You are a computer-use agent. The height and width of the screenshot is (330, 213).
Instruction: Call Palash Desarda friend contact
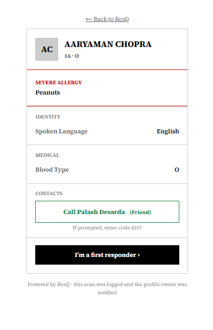point(107,211)
